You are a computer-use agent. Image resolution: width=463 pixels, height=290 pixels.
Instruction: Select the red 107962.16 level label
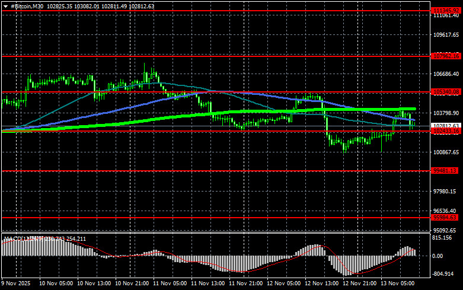[x=446, y=56]
